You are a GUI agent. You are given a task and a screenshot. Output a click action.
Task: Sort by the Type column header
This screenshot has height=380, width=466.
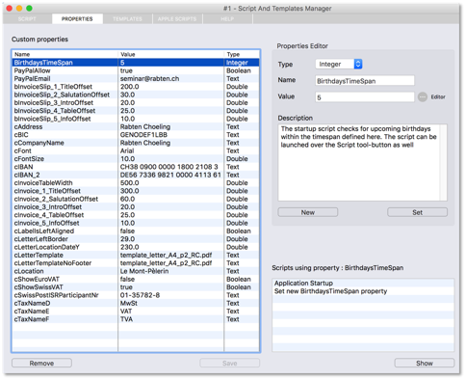[242, 54]
